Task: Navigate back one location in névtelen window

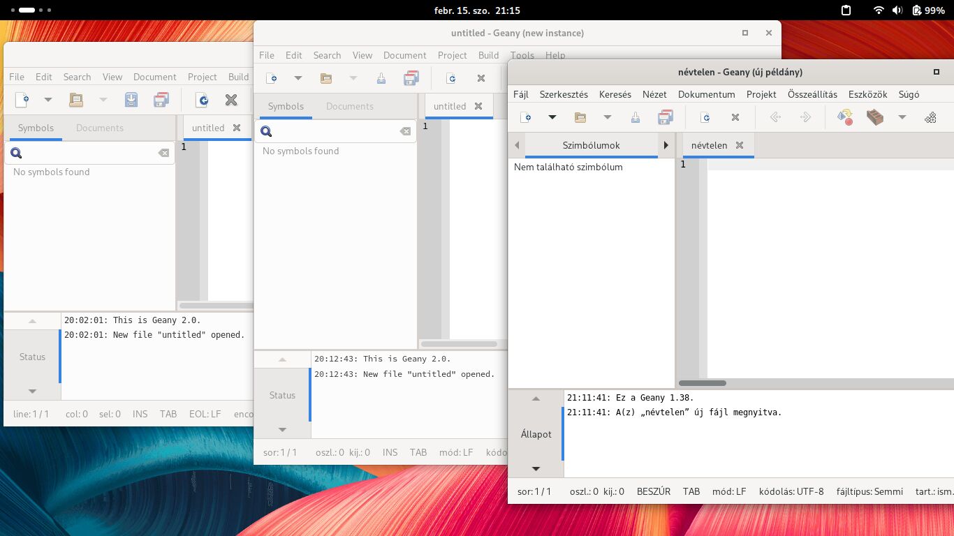Action: (775, 117)
